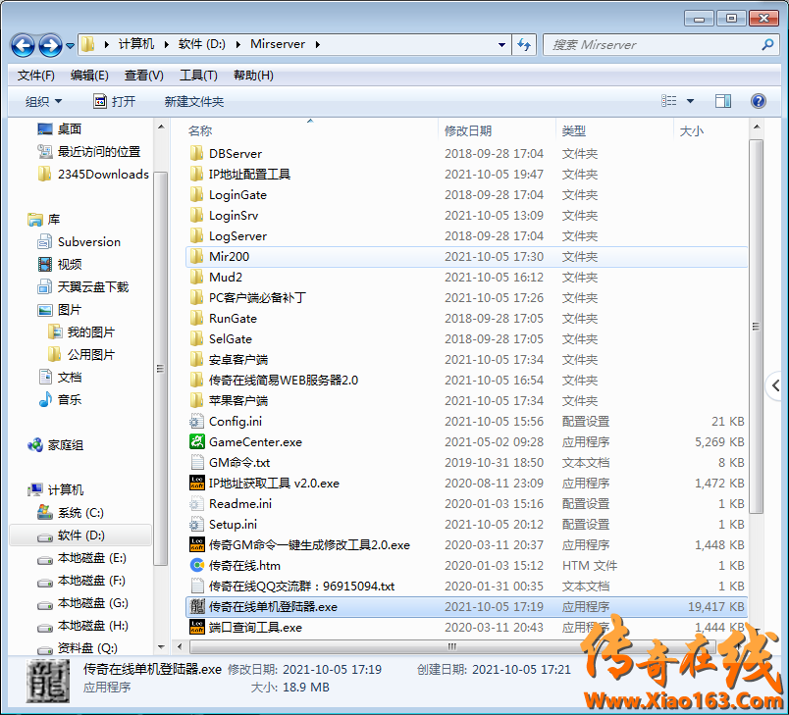The width and height of the screenshot is (789, 715).
Task: Select the PC客户端必备补丁 folder name
Action: coord(257,297)
